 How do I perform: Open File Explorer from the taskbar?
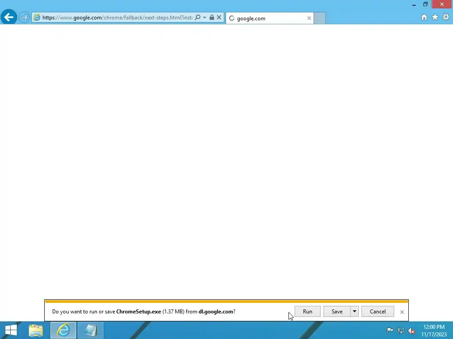click(x=36, y=330)
